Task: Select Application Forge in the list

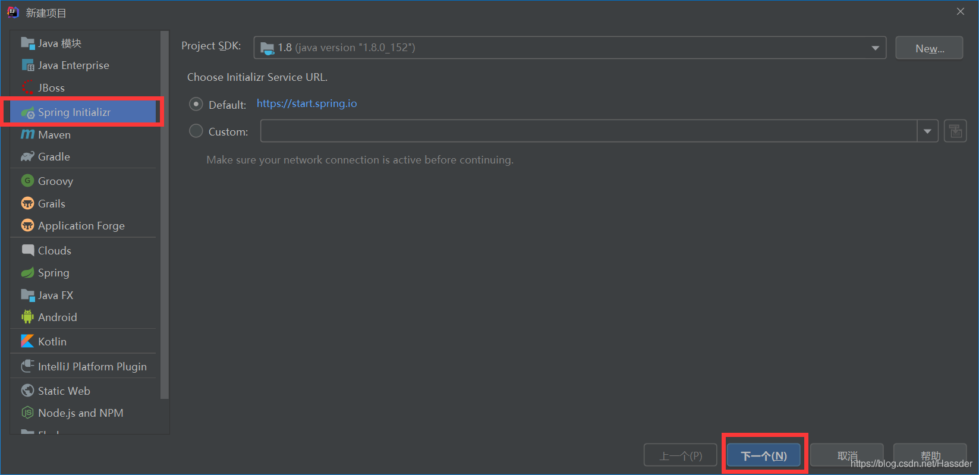Action: click(x=83, y=225)
